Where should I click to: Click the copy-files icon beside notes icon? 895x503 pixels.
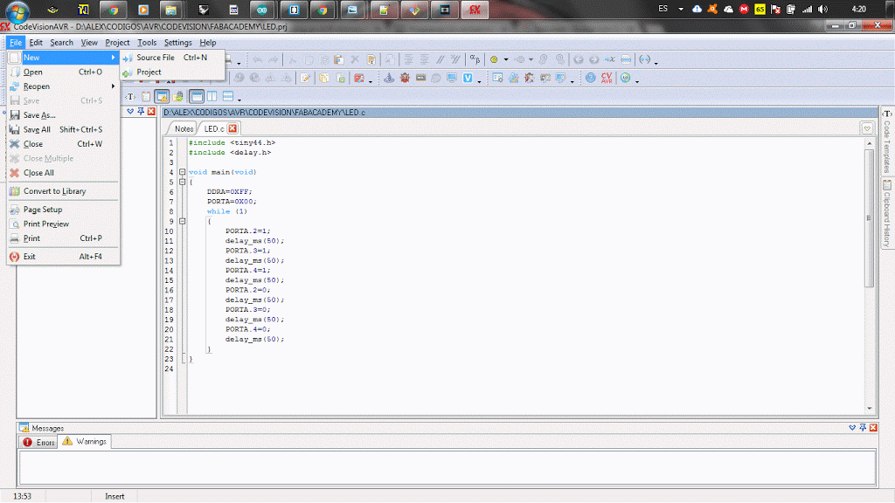tap(324, 78)
